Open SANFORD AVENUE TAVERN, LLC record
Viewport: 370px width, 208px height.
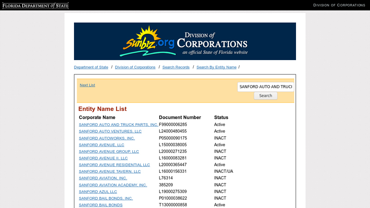pyautogui.click(x=110, y=171)
